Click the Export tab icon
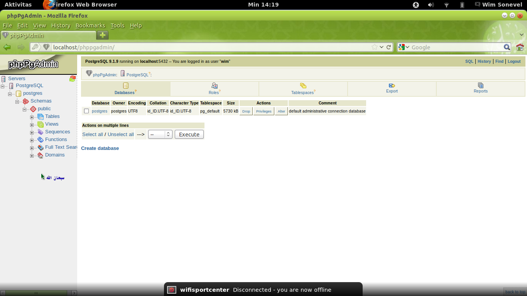The height and width of the screenshot is (296, 527). pyautogui.click(x=392, y=86)
